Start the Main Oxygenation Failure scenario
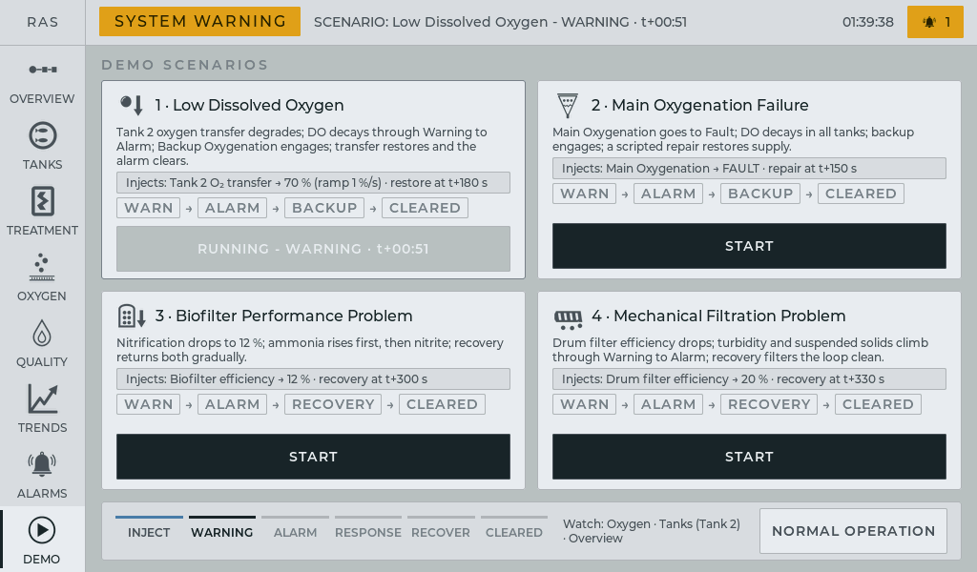The height and width of the screenshot is (572, 977). 749,246
